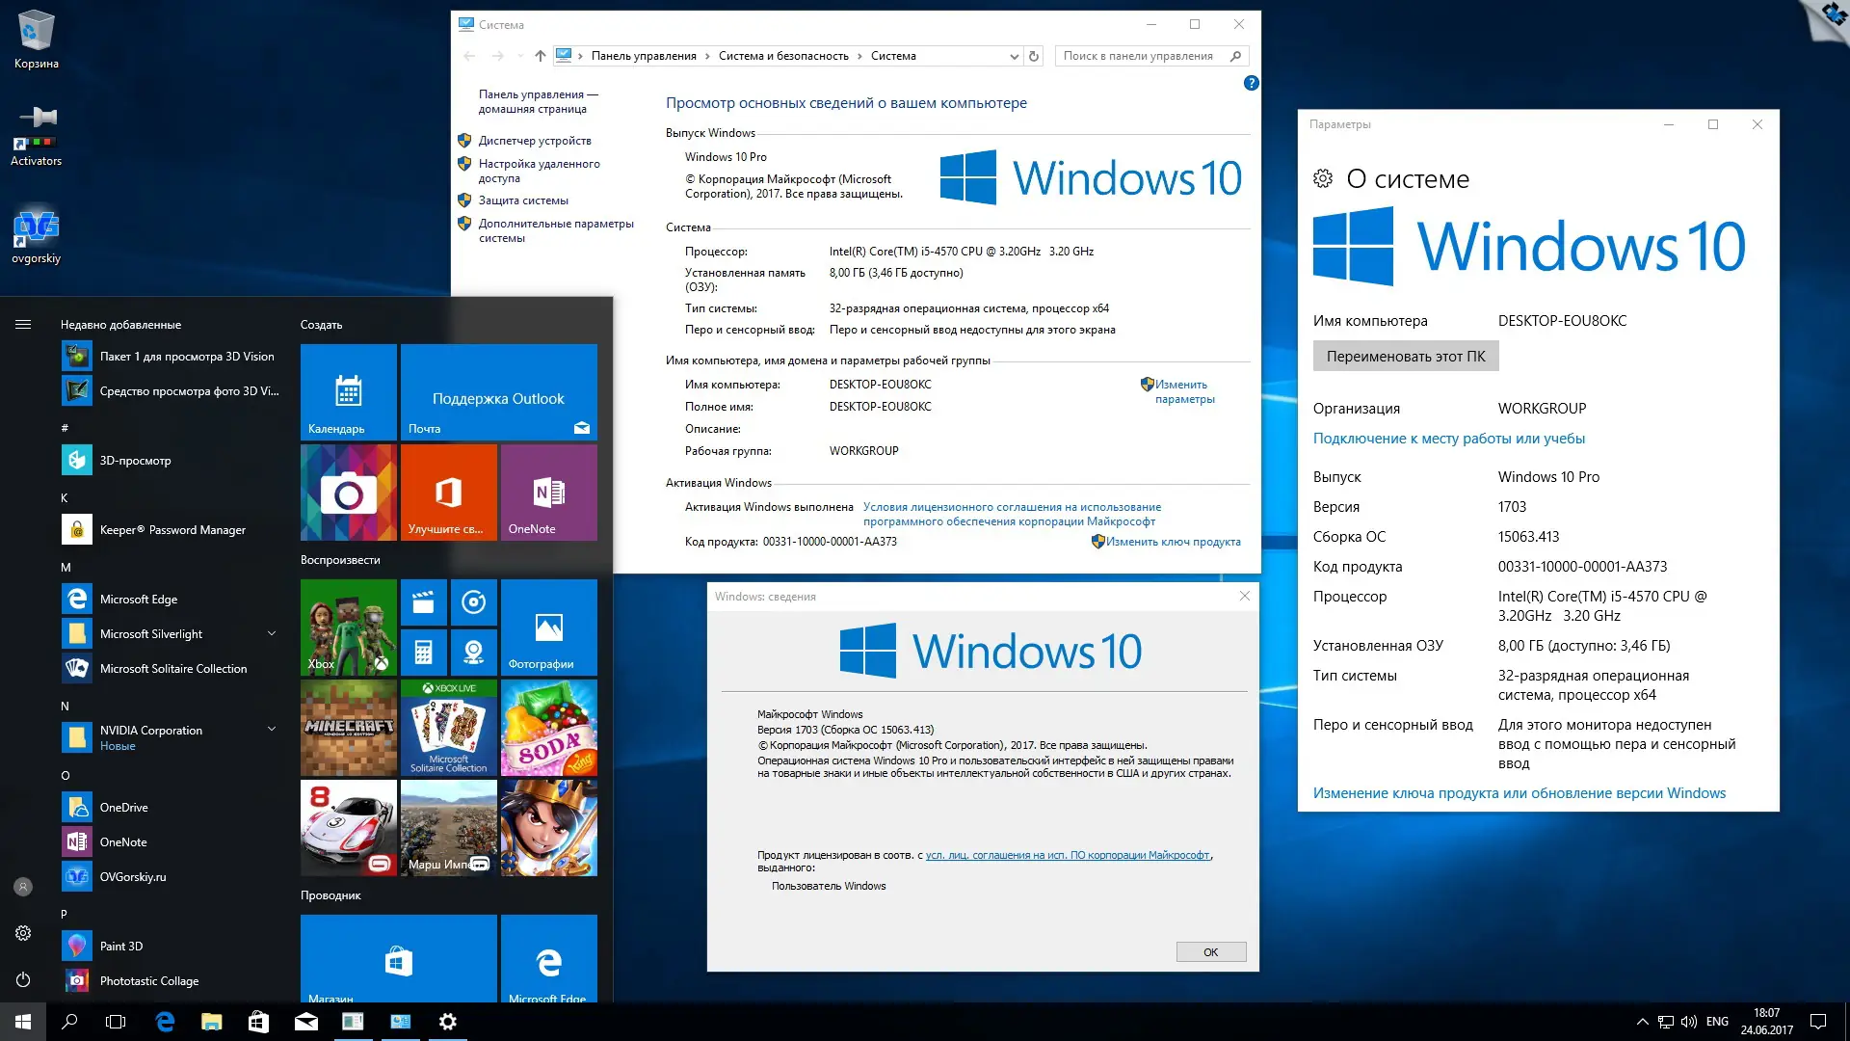Select Microsoft Edge in the app list
This screenshot has width=1850, height=1041.
point(139,599)
